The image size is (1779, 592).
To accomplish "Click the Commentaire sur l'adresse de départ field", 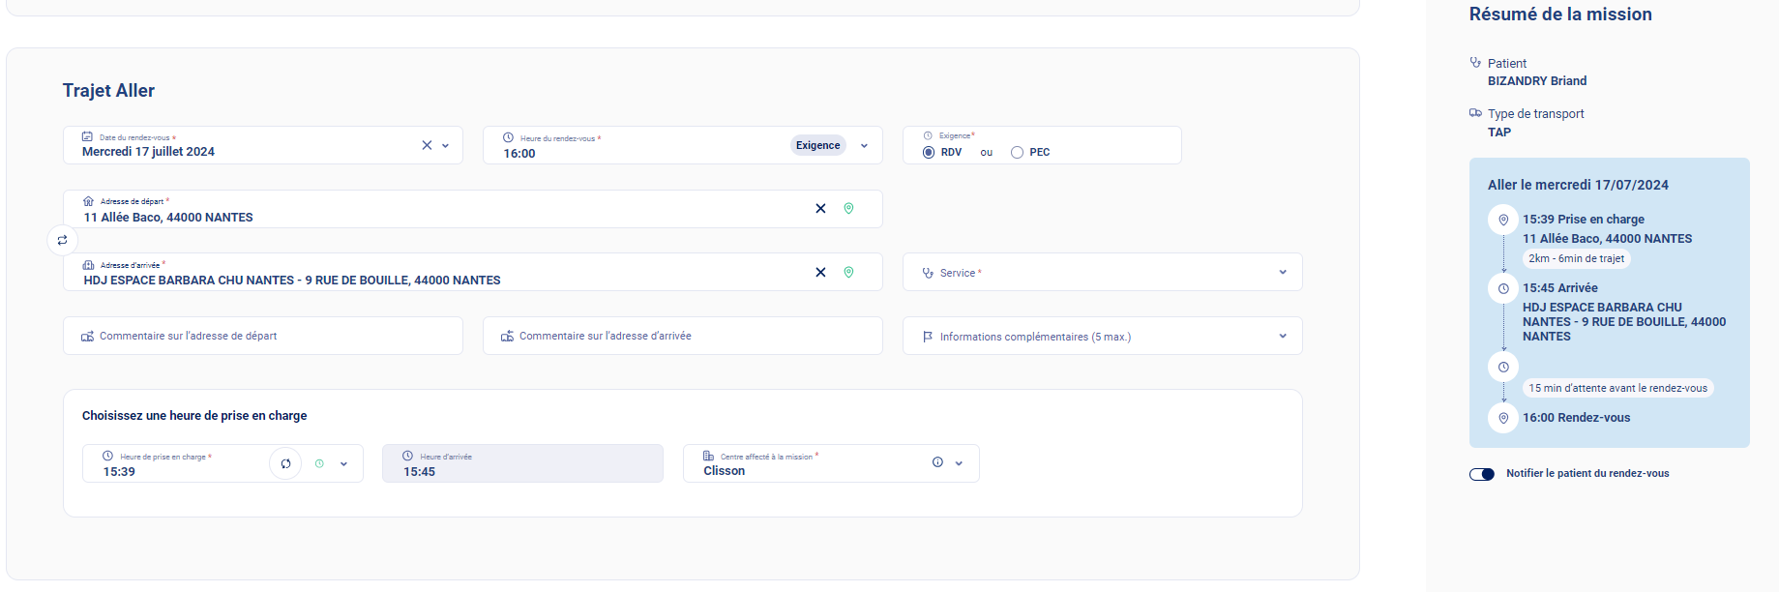I will click(x=263, y=337).
